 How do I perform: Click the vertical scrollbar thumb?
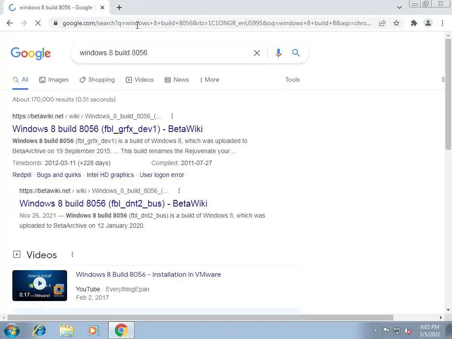point(448,94)
